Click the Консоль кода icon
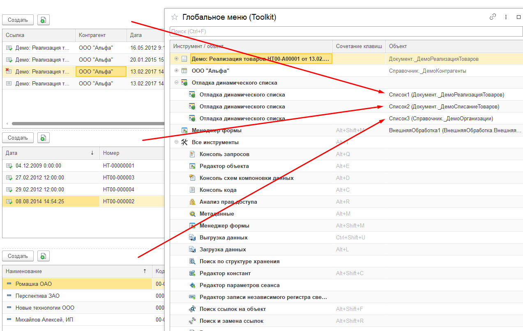This screenshot has height=331, width=523. coord(192,190)
